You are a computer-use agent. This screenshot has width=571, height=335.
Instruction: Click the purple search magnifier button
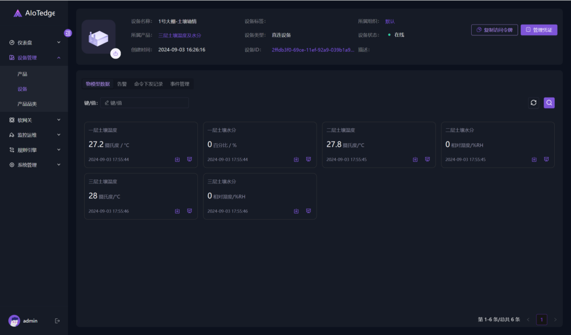549,103
